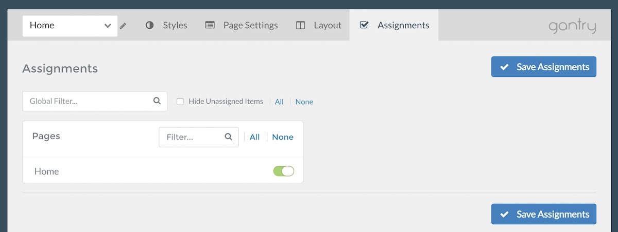Expand the dropdown chevron next to Home
This screenshot has width=618, height=232.
pyautogui.click(x=108, y=26)
